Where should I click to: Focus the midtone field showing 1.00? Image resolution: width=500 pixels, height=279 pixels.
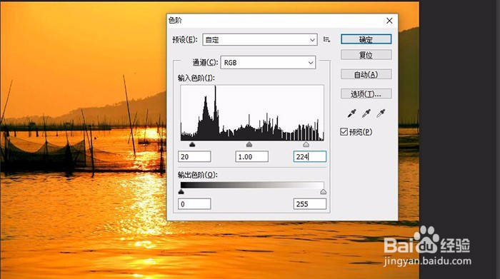point(252,156)
